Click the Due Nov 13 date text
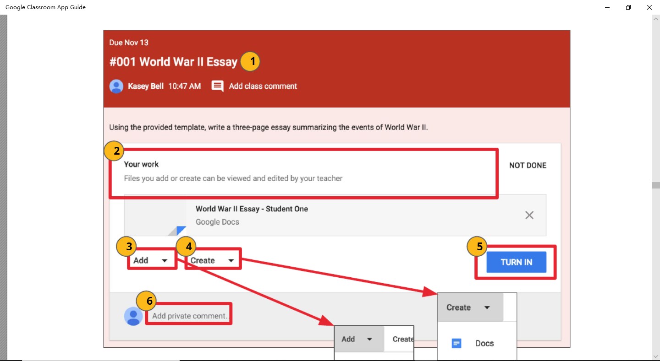This screenshot has width=660, height=361. tap(129, 43)
